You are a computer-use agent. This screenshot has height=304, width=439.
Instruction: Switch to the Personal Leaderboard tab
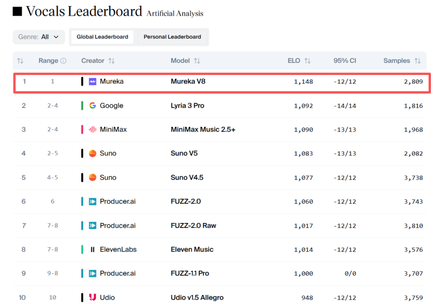click(x=172, y=37)
